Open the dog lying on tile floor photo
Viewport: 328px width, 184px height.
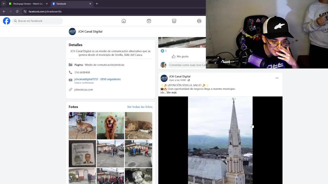click(82, 126)
